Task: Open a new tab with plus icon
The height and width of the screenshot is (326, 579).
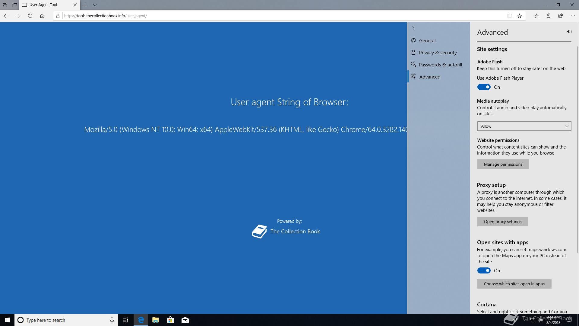Action: coord(85,5)
